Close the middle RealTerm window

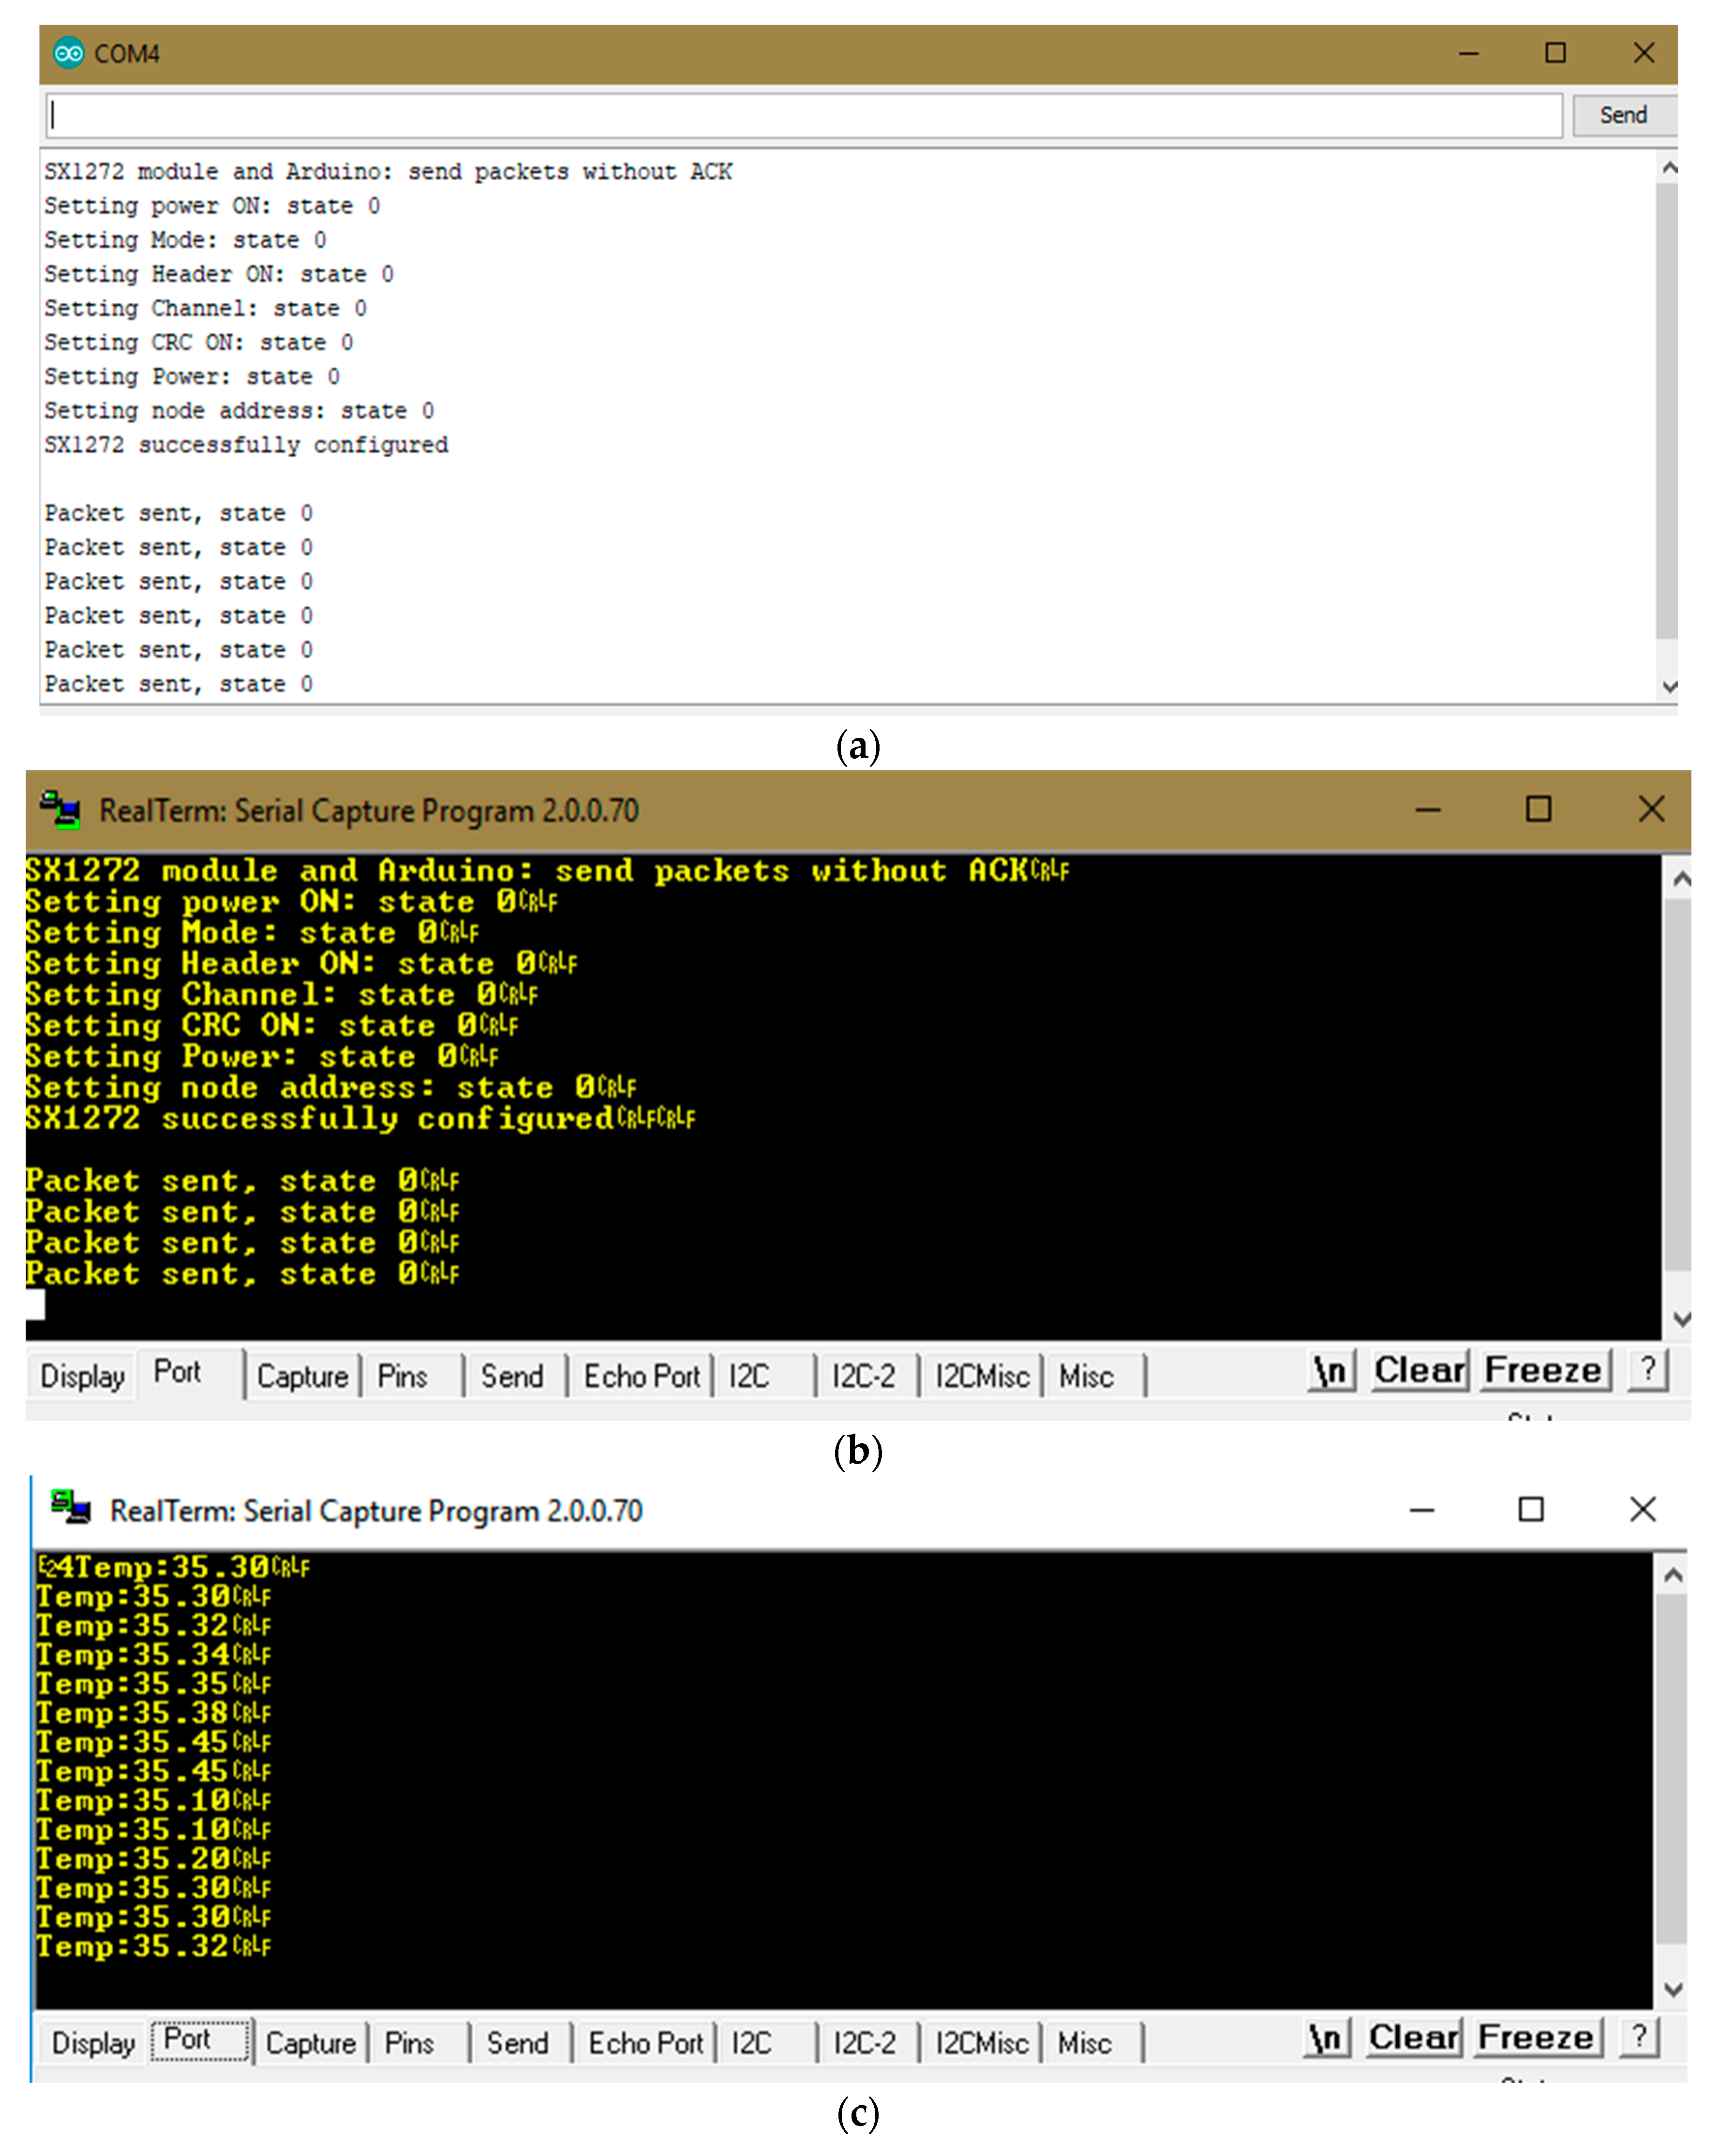pyautogui.click(x=1651, y=809)
